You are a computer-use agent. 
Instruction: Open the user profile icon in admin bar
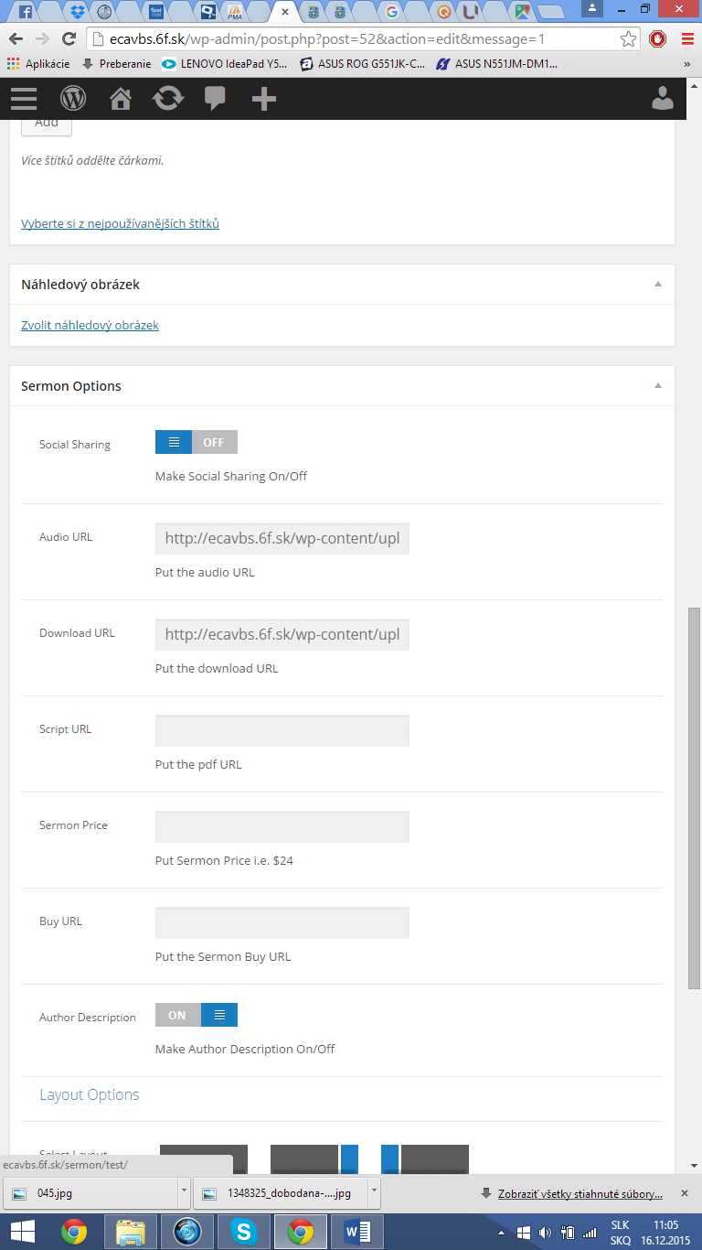663,98
